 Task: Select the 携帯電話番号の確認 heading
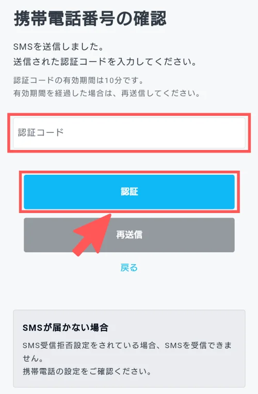click(x=90, y=18)
